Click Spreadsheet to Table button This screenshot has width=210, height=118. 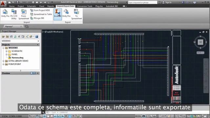[x=41, y=14]
